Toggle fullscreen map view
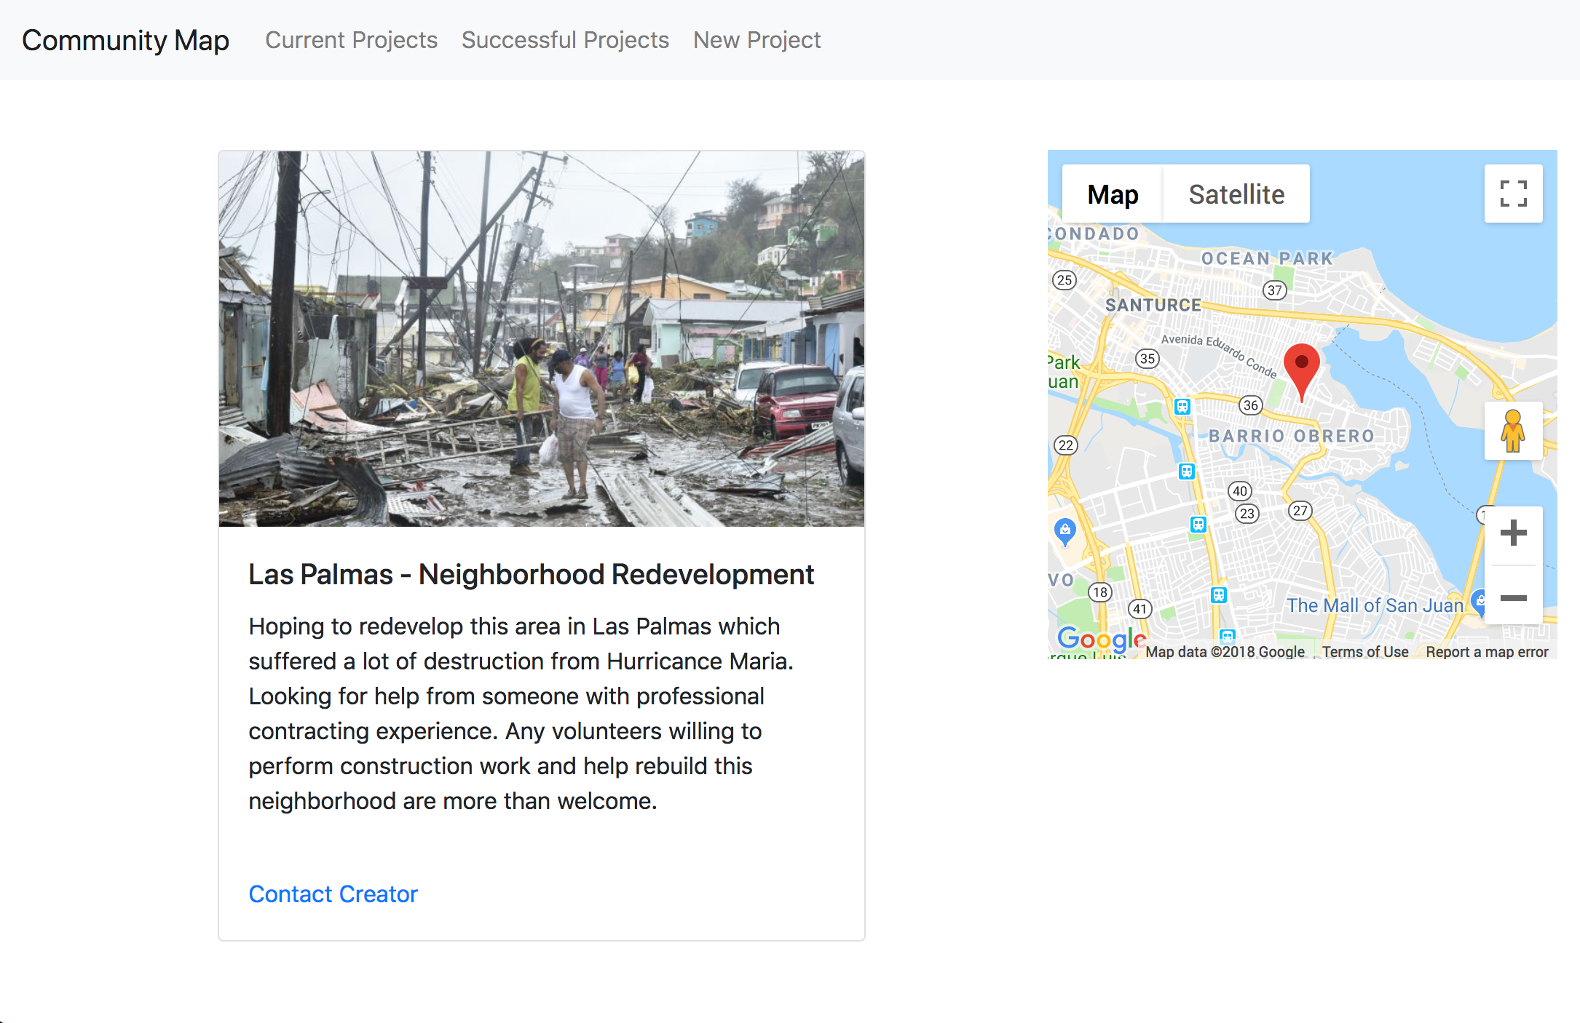The height and width of the screenshot is (1023, 1580). pos(1513,194)
